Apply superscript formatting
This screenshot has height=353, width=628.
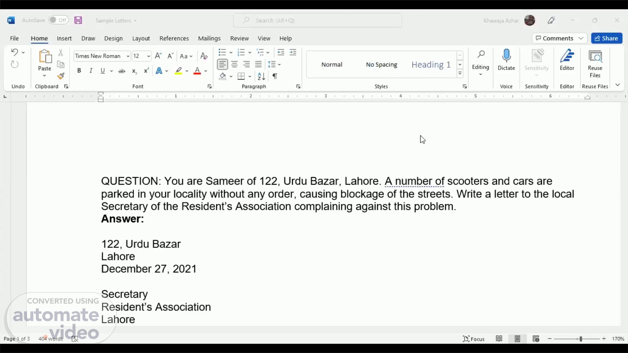click(x=146, y=71)
